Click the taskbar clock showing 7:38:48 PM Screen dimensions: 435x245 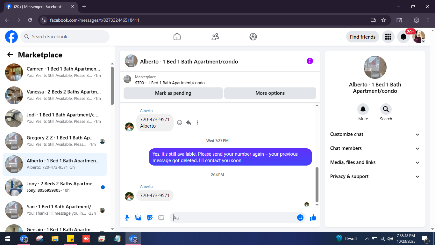[406, 239]
